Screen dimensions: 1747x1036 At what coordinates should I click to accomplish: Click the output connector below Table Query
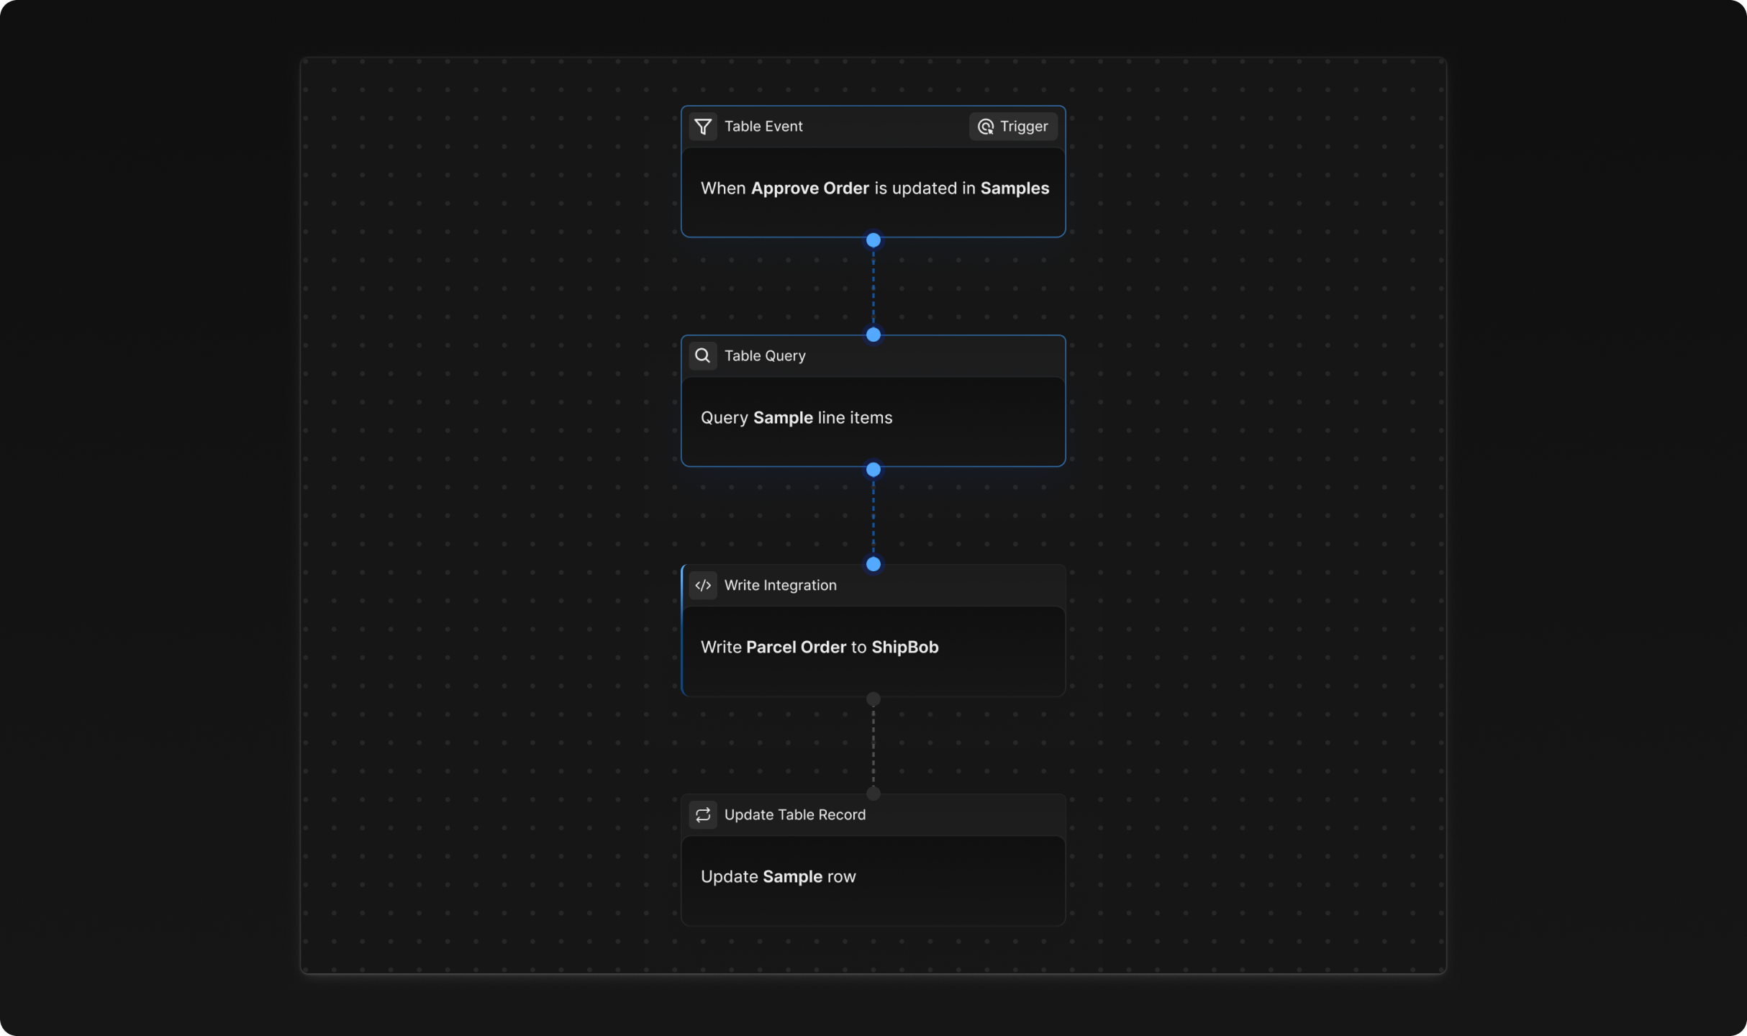(873, 470)
